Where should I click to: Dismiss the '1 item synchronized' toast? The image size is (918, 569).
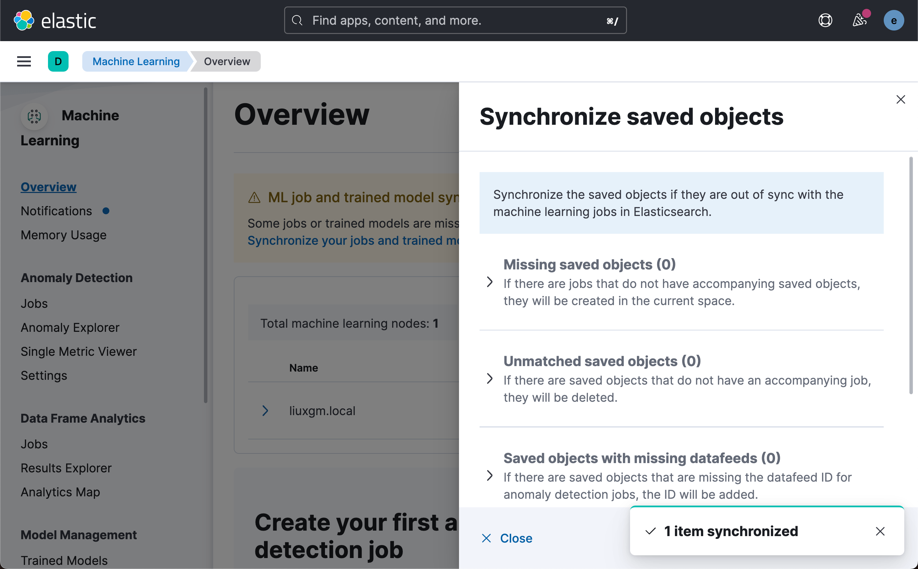(880, 531)
